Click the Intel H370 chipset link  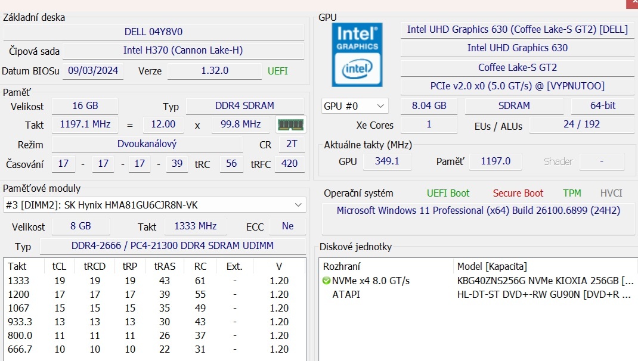pyautogui.click(x=185, y=51)
